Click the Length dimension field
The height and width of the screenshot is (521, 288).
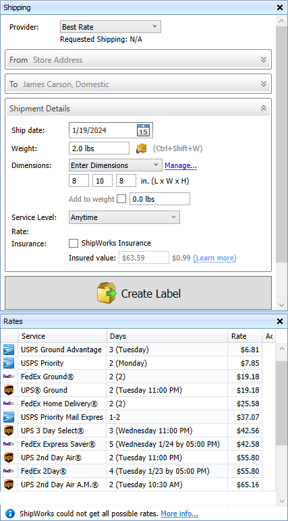coord(79,181)
